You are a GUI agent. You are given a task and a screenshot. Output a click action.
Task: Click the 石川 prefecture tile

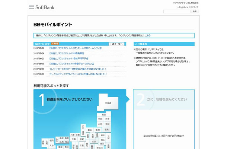pos(83,127)
